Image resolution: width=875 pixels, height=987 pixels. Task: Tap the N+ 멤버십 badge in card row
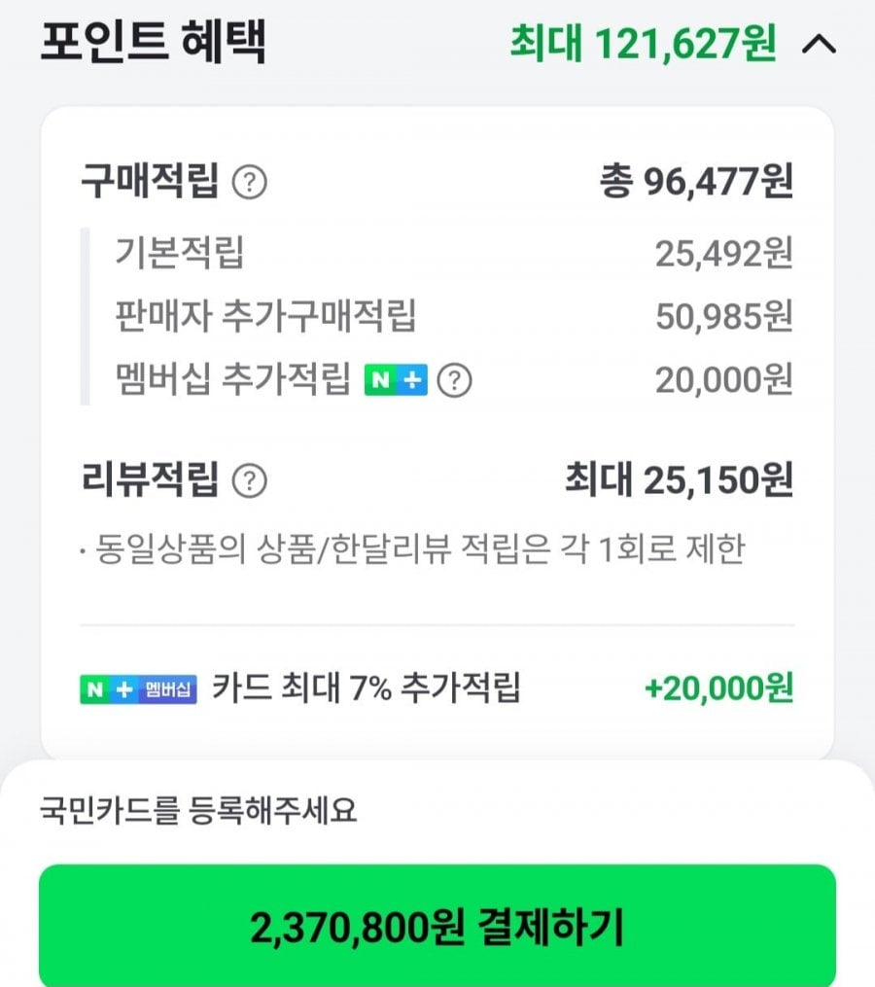coord(138,688)
